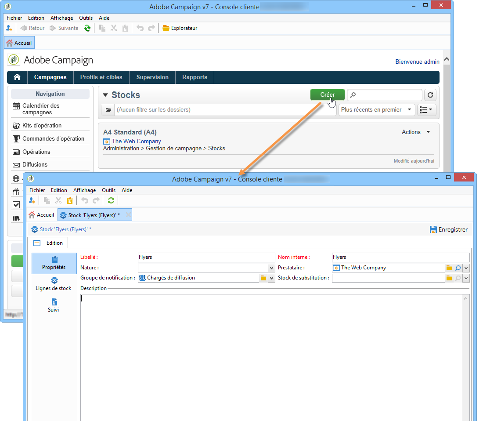Screen dimensions: 483x421
Task: Select the Edition tab of the stock form
Action: (48, 243)
